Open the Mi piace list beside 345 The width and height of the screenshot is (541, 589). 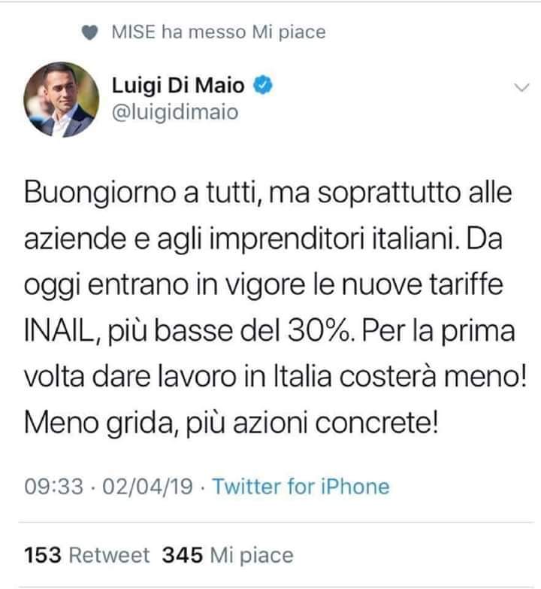(x=252, y=556)
